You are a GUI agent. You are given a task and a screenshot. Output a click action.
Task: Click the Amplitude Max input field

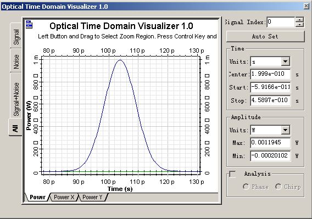pos(270,143)
